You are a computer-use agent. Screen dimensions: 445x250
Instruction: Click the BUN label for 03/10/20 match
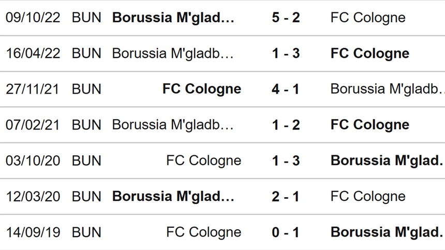(x=86, y=160)
